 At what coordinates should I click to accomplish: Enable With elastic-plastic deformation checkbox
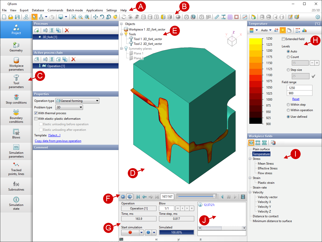tap(36, 119)
